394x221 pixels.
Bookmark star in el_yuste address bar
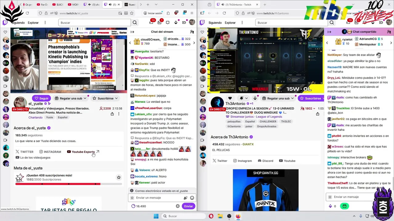click(132, 13)
